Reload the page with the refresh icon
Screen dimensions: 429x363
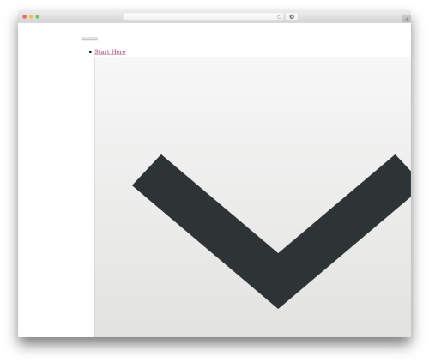click(279, 16)
